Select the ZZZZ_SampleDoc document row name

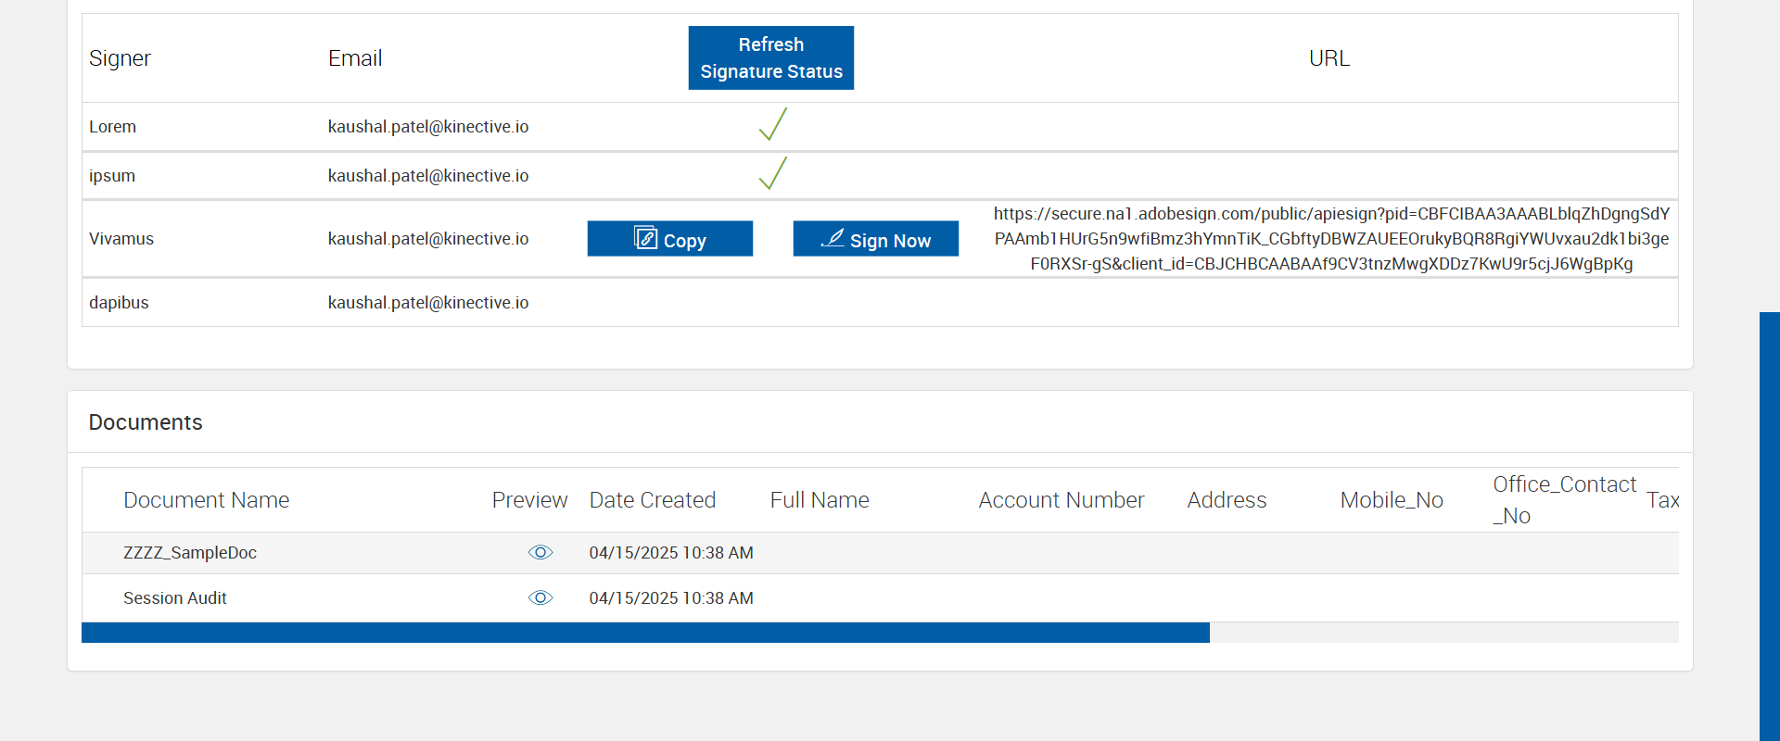coord(190,553)
